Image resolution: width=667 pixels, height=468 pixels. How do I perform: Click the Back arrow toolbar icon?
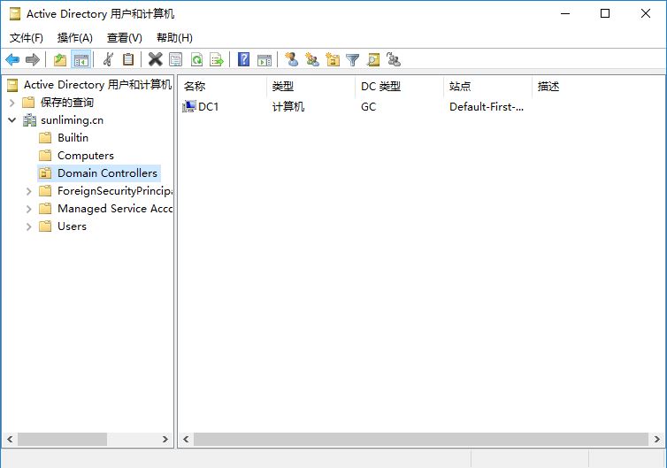12,59
